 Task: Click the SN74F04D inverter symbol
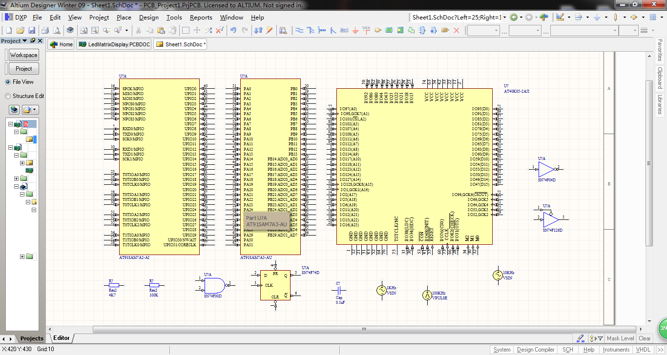[547, 169]
